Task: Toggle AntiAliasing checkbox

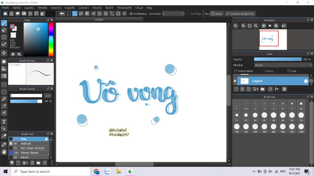Action: tap(131, 14)
